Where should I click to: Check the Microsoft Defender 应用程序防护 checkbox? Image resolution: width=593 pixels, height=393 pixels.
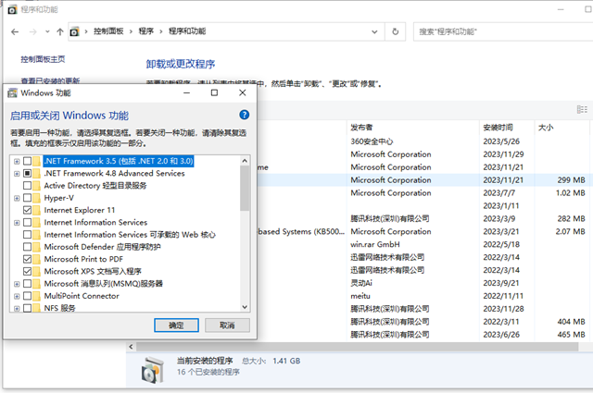[27, 247]
